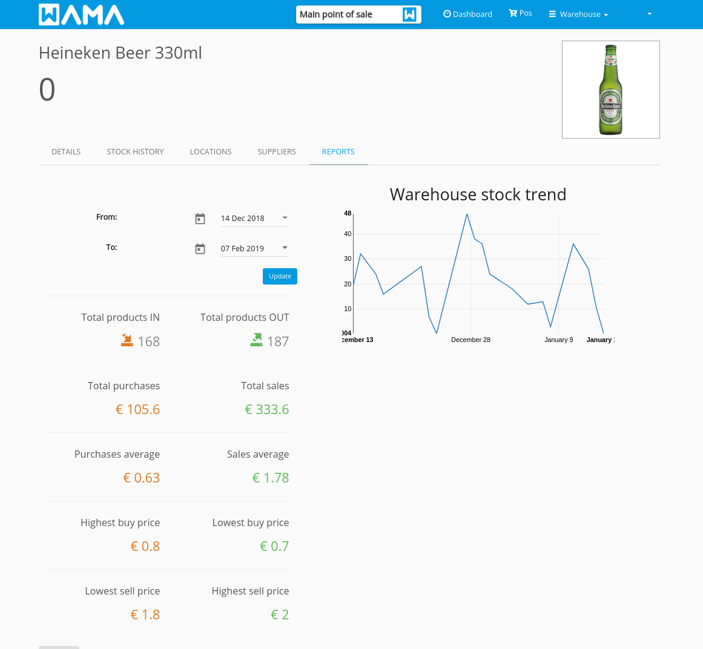703x649 pixels.
Task: Click the From date calendar icon
Action: [x=200, y=219]
